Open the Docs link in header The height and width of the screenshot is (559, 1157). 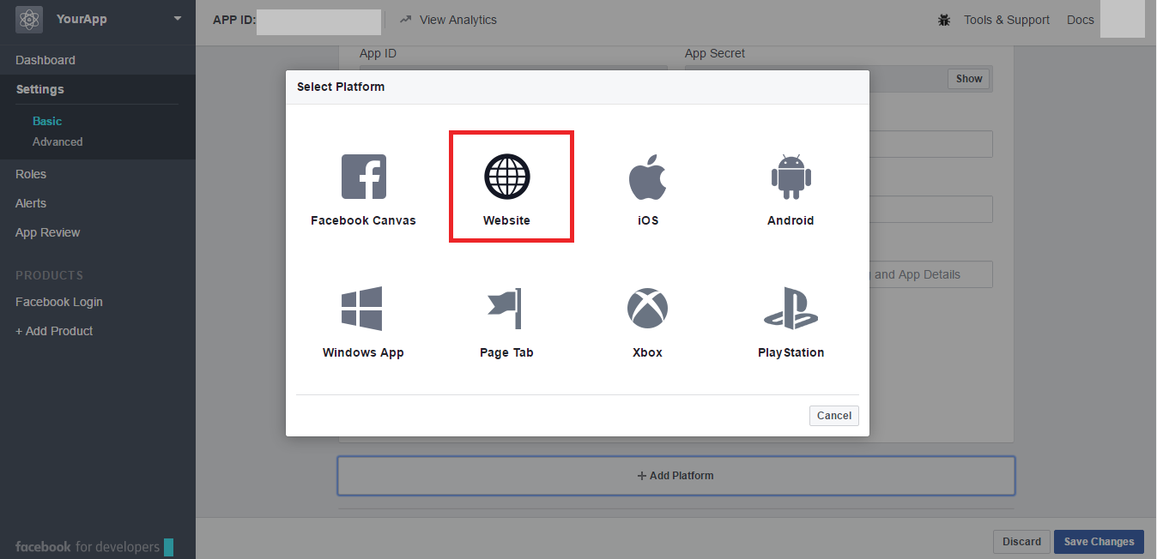click(x=1081, y=20)
